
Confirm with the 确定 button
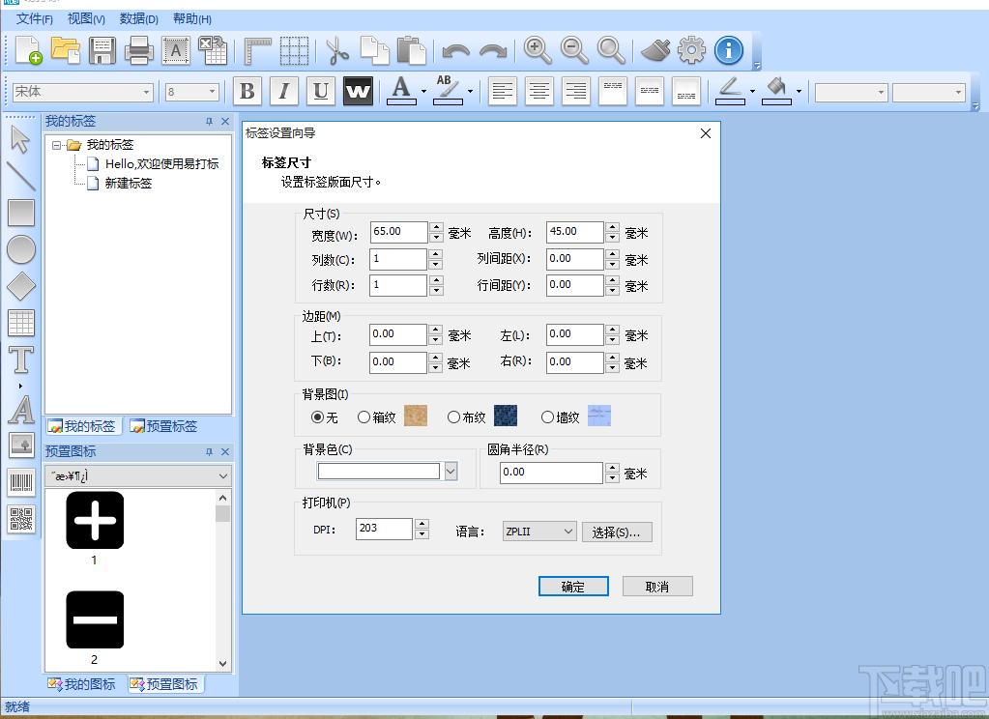point(573,587)
